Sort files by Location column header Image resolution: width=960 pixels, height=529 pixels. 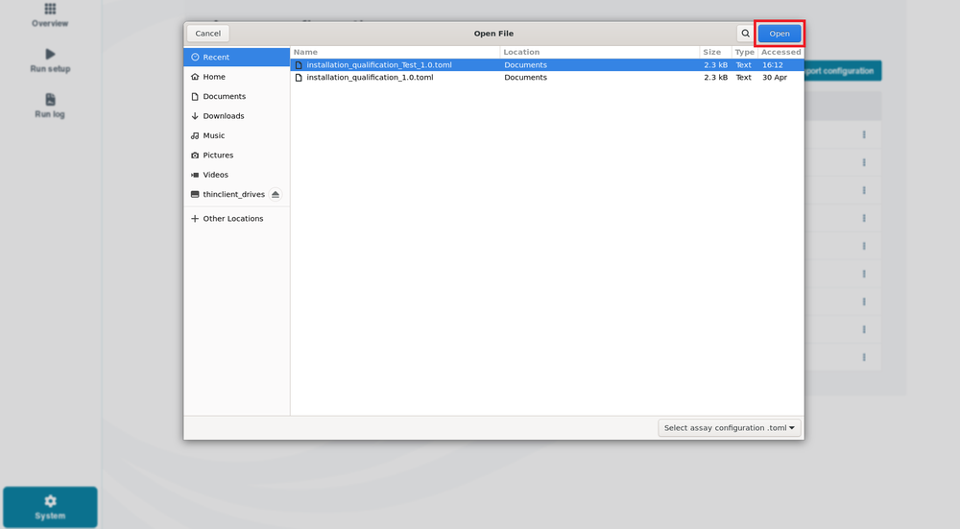click(600, 52)
